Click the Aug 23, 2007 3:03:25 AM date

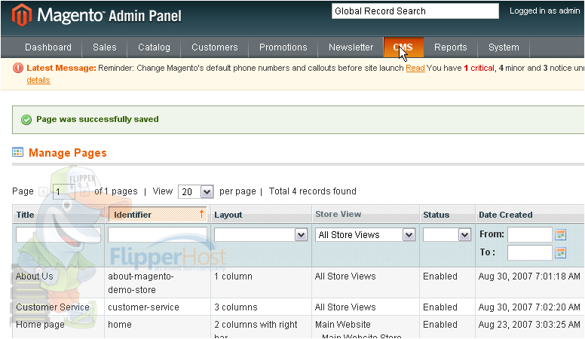coord(529,325)
